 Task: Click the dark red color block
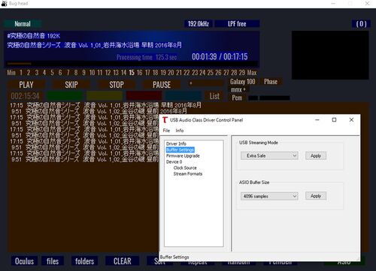(x=144, y=96)
